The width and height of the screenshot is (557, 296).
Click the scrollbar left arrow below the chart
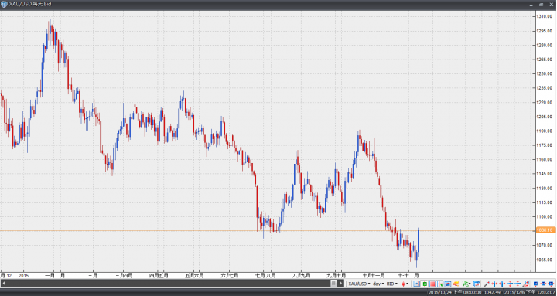coord(4,283)
